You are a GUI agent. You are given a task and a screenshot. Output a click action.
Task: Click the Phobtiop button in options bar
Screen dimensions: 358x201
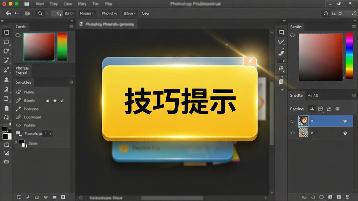[109, 14]
